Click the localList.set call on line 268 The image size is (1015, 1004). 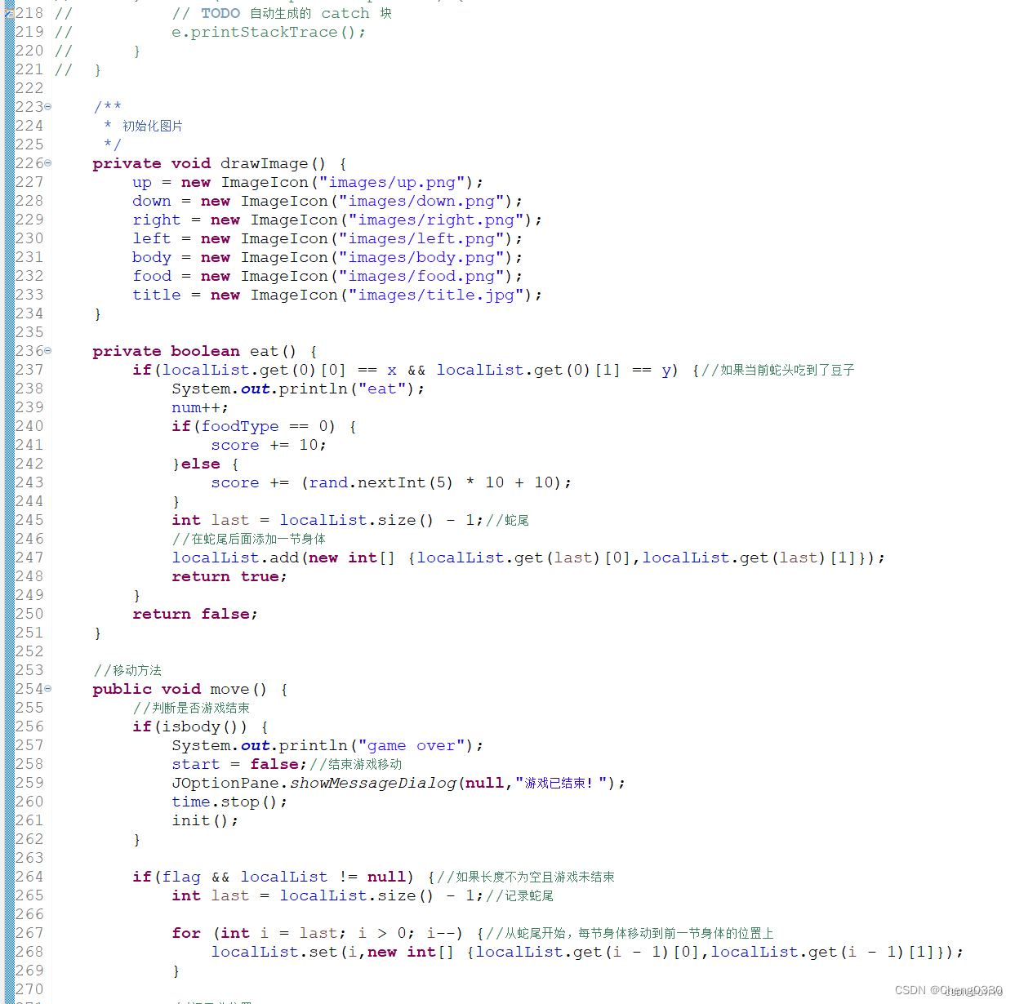point(587,952)
